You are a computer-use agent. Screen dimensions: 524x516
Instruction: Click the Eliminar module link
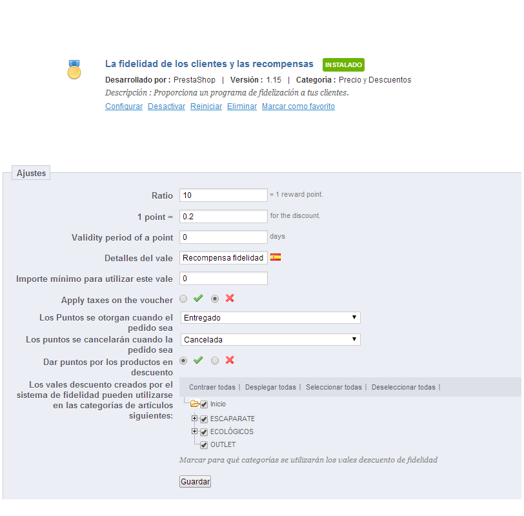[242, 106]
